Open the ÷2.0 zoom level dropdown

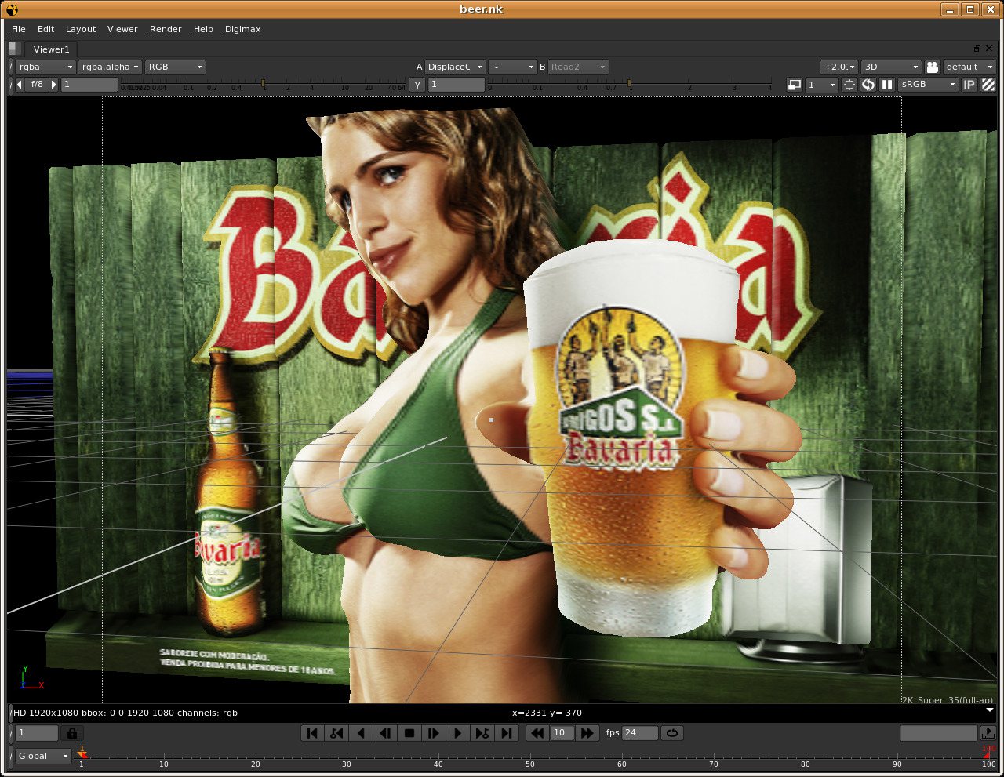(x=839, y=67)
